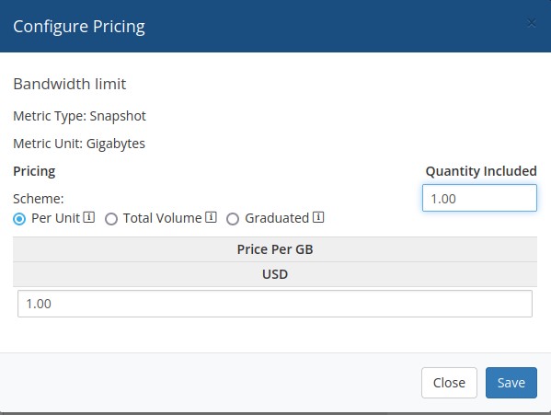Click the Total Volume label text
Screen dimensions: 551x415
[x=162, y=218]
